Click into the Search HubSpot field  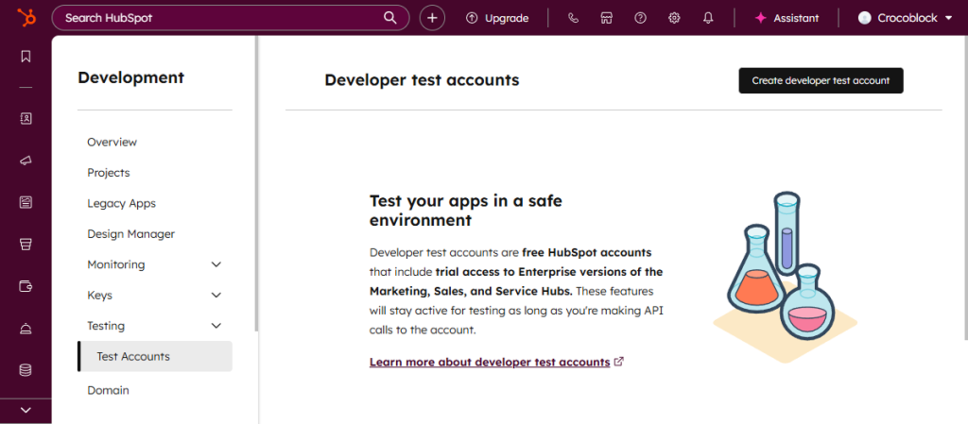coord(231,18)
